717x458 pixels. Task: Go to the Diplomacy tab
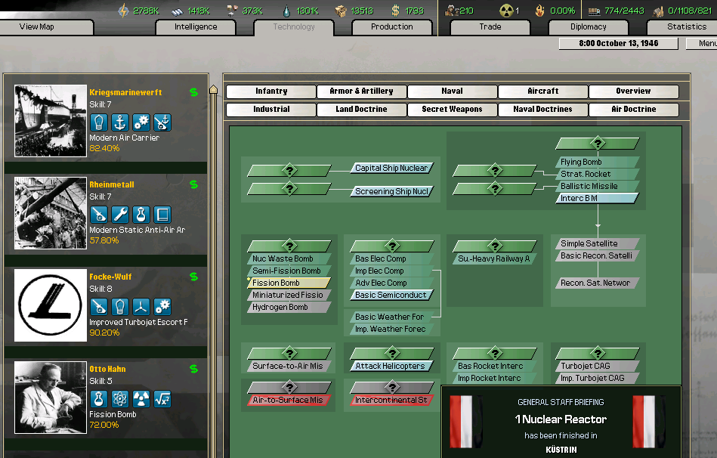pyautogui.click(x=588, y=27)
